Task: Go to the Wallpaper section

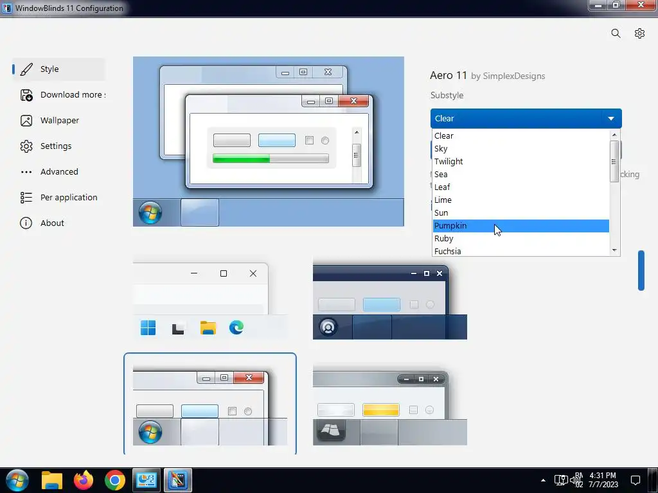Action: 60,121
